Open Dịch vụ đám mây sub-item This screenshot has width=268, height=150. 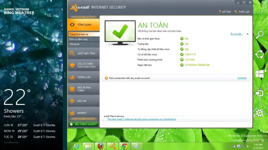[84, 39]
